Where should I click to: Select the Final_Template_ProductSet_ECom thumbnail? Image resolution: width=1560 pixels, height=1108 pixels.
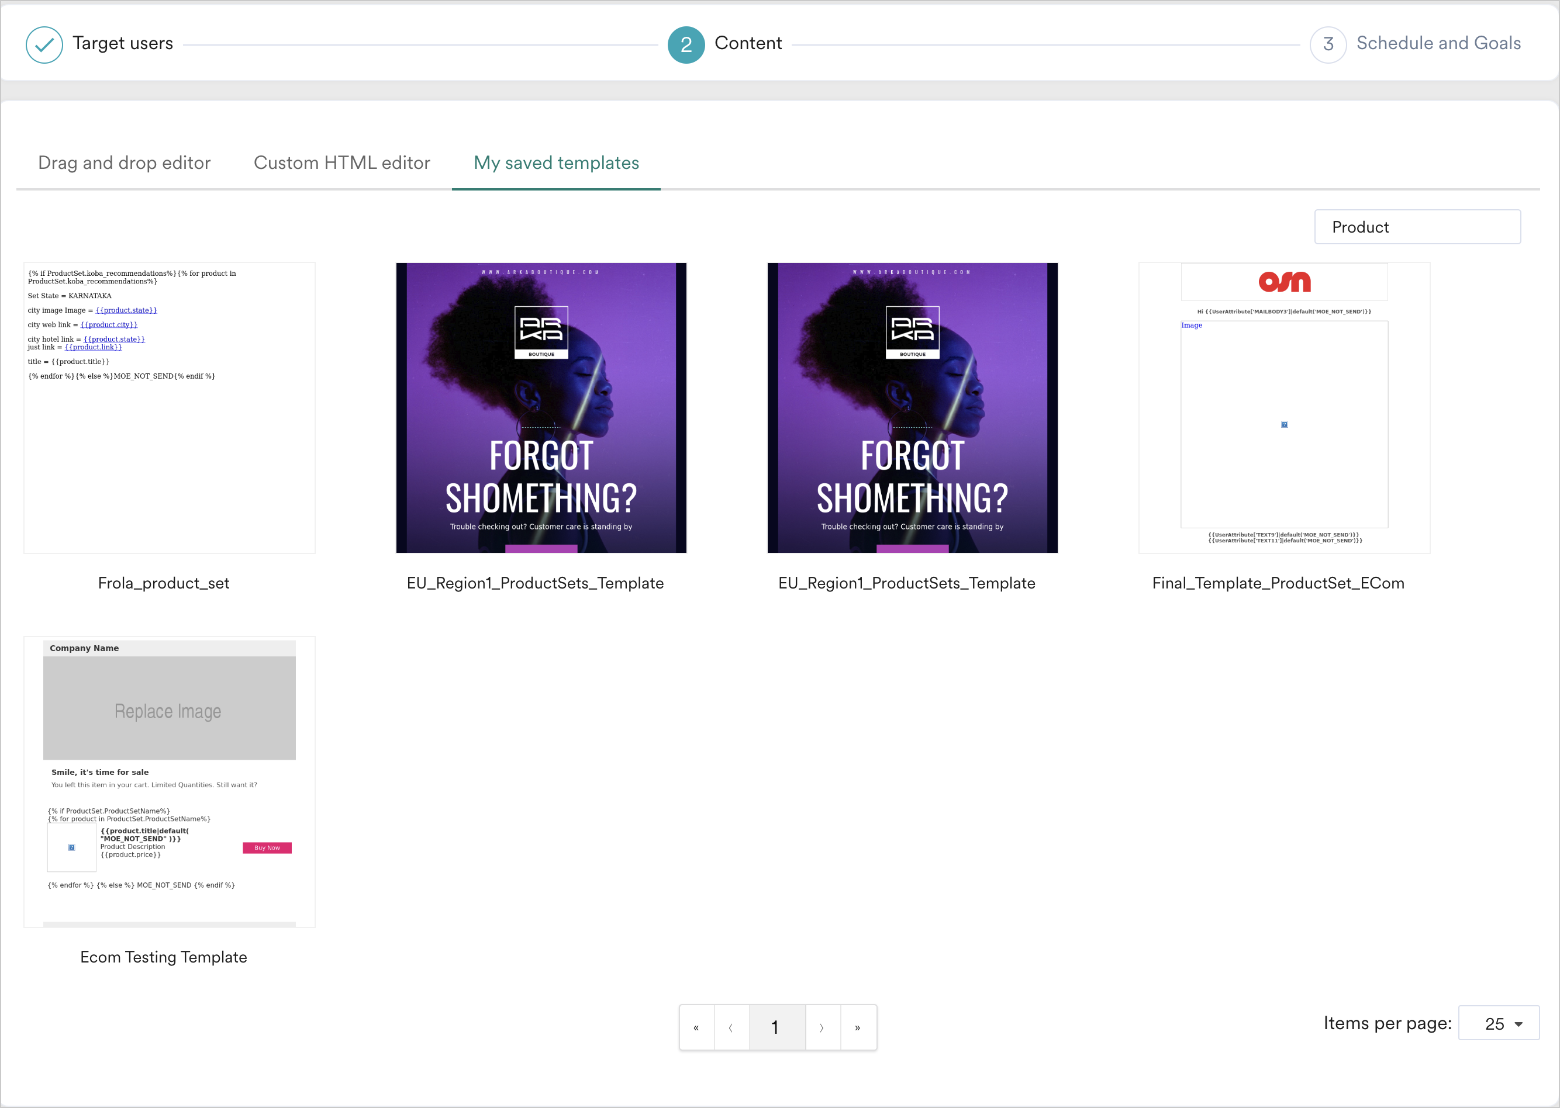point(1283,407)
